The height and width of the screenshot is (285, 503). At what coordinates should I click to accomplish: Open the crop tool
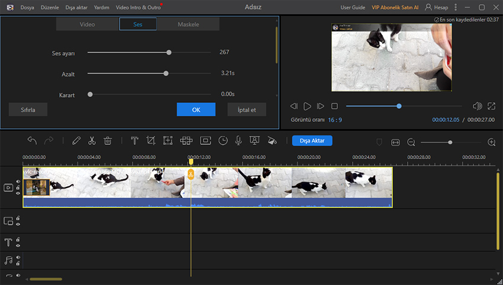(151, 141)
